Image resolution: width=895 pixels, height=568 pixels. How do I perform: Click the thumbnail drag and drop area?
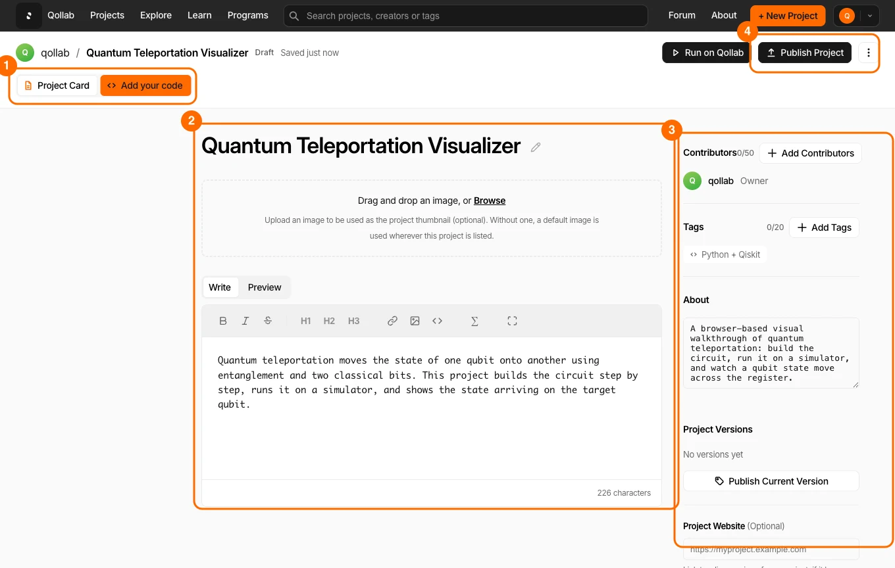(432, 218)
